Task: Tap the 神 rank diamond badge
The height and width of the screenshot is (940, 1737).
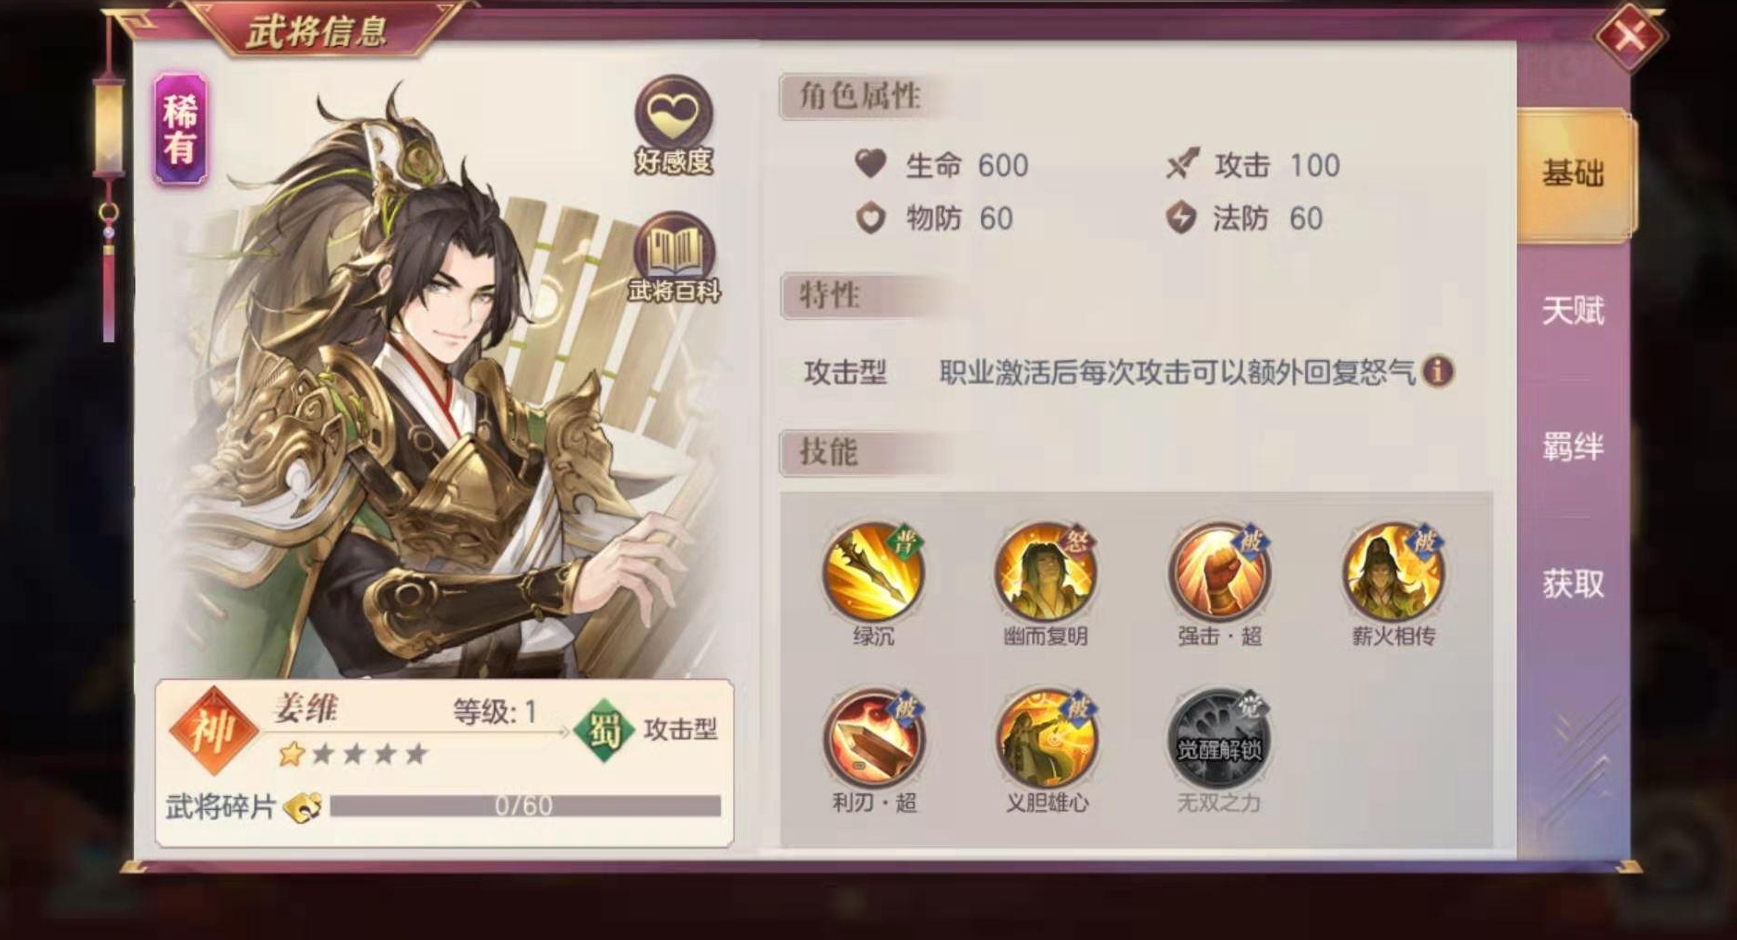Action: pyautogui.click(x=213, y=732)
